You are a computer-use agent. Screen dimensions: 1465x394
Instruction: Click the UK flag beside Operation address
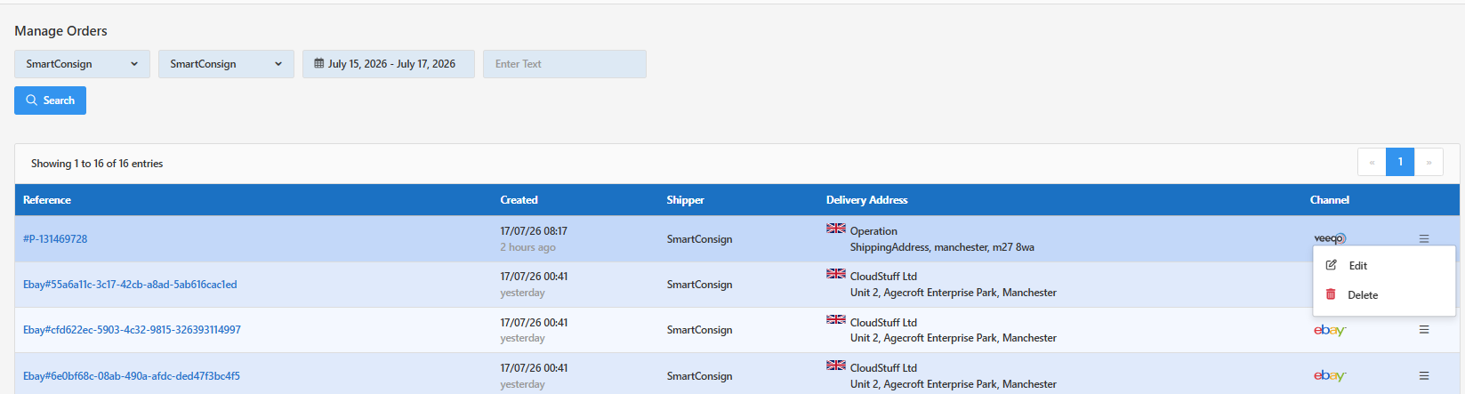click(836, 229)
